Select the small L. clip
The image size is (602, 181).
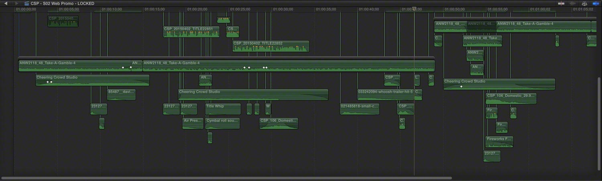coord(417,80)
